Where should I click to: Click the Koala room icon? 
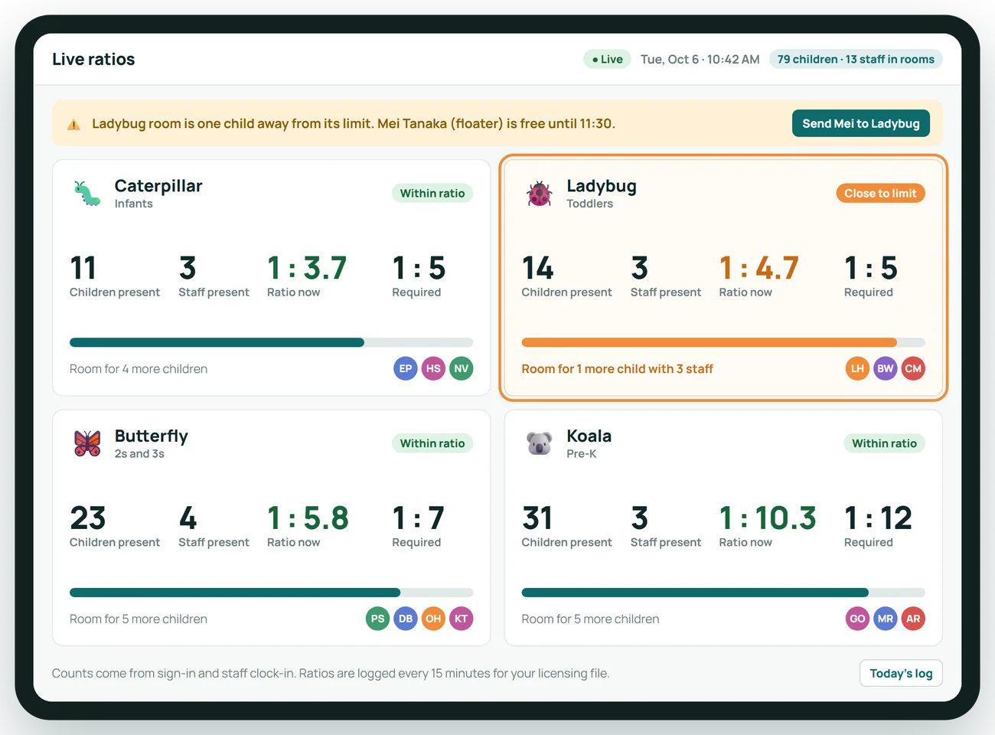540,443
